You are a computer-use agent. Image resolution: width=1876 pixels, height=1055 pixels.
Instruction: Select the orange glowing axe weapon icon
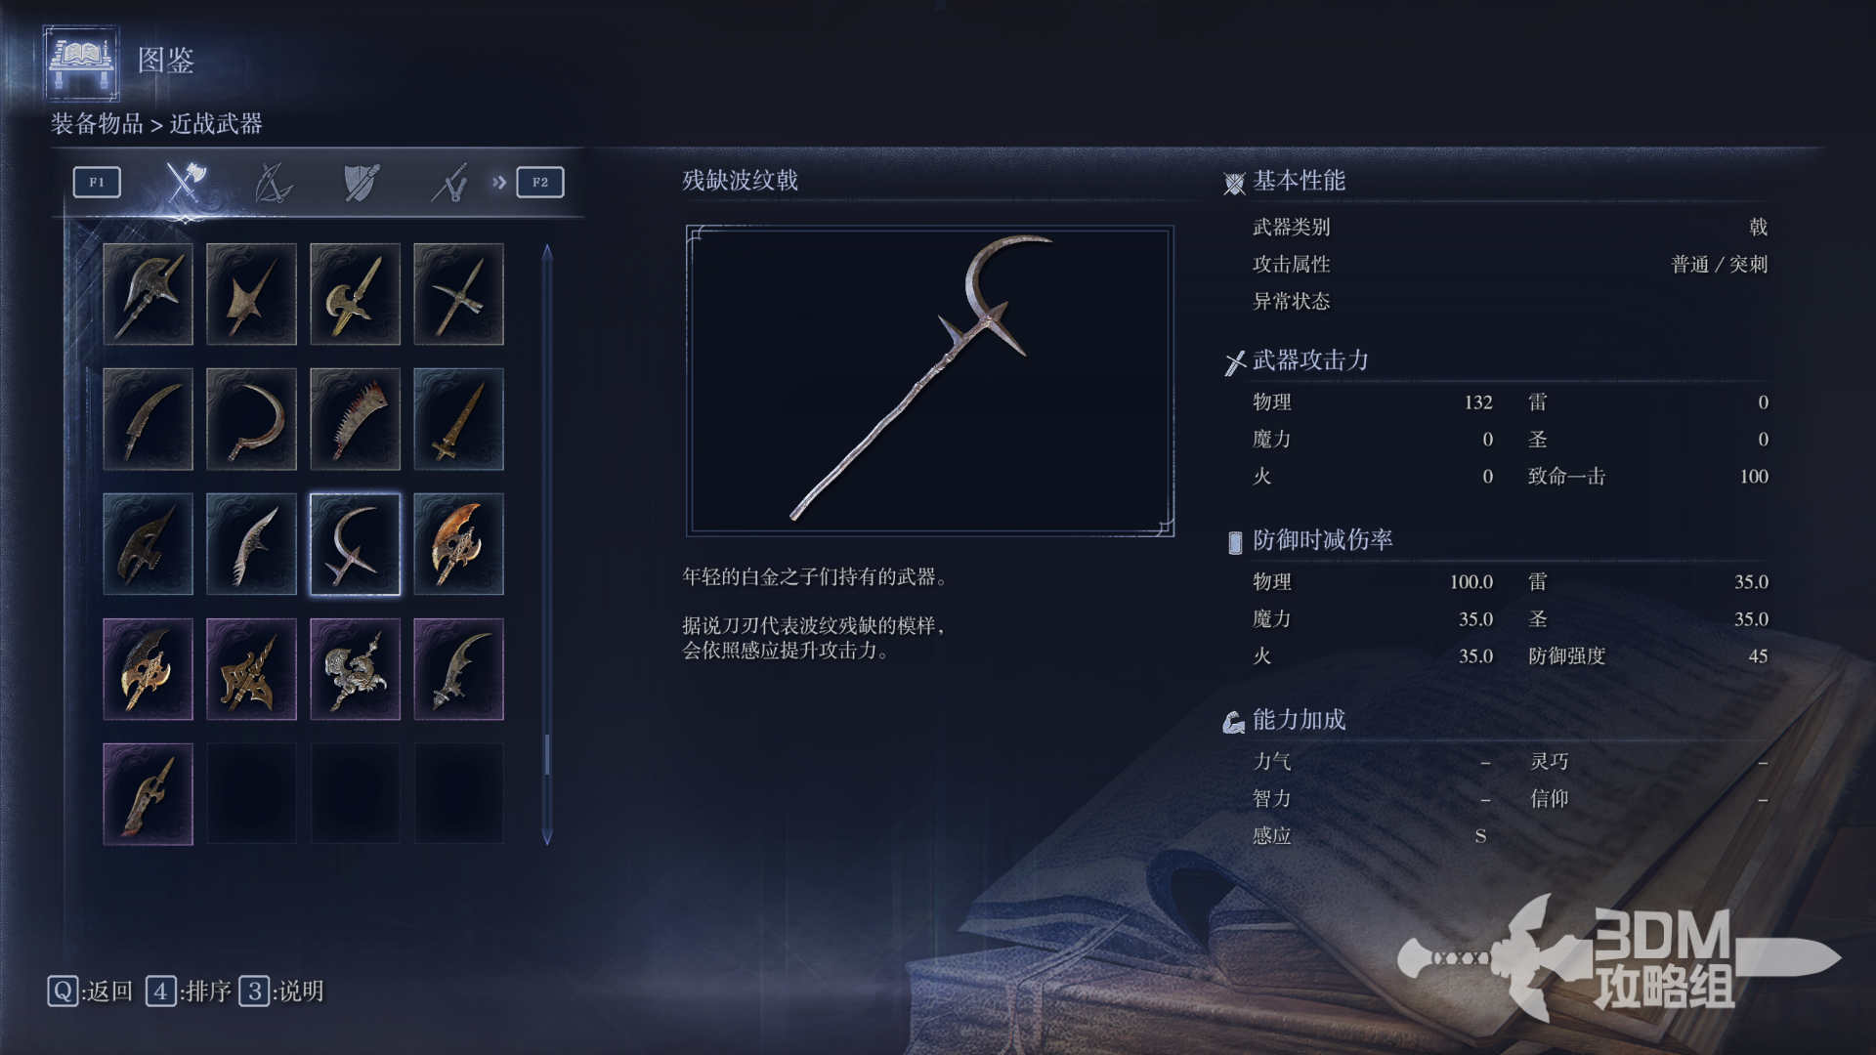coord(458,544)
